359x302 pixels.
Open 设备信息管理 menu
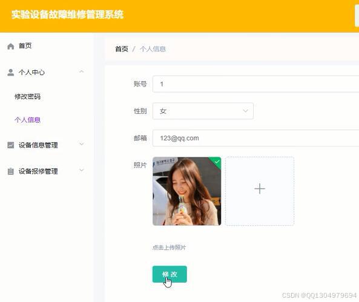click(38, 145)
